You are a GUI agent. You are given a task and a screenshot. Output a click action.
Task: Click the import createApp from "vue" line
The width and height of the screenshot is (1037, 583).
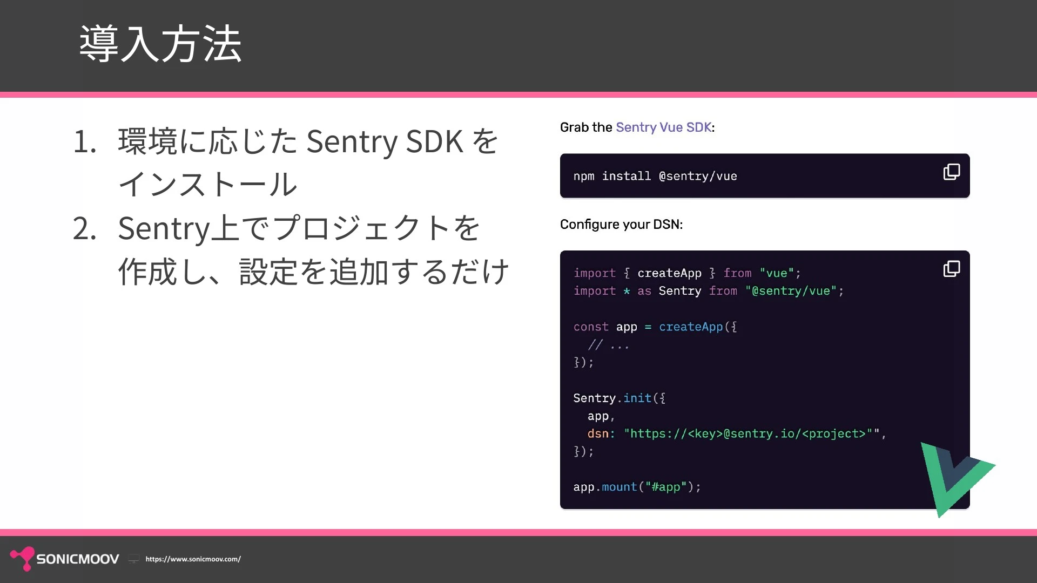[x=687, y=274]
